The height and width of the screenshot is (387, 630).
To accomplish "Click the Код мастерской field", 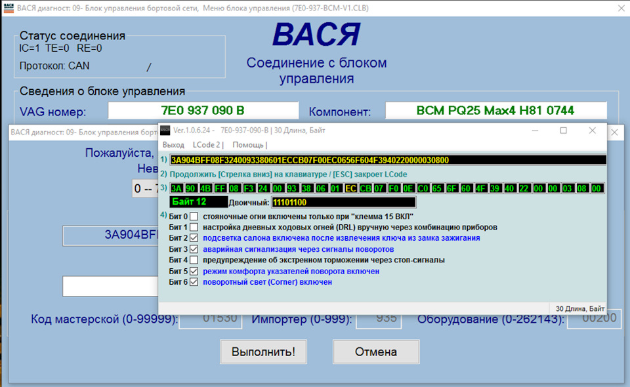I will coord(210,319).
